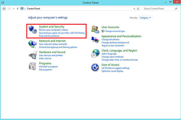Click the Back arrow button
Image resolution: width=181 pixels, height=120 pixels.
click(4, 9)
